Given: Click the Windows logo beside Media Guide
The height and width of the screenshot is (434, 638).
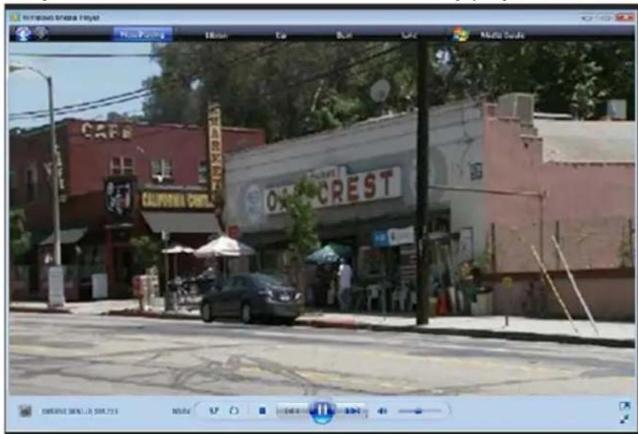Looking at the screenshot, I should click(460, 34).
